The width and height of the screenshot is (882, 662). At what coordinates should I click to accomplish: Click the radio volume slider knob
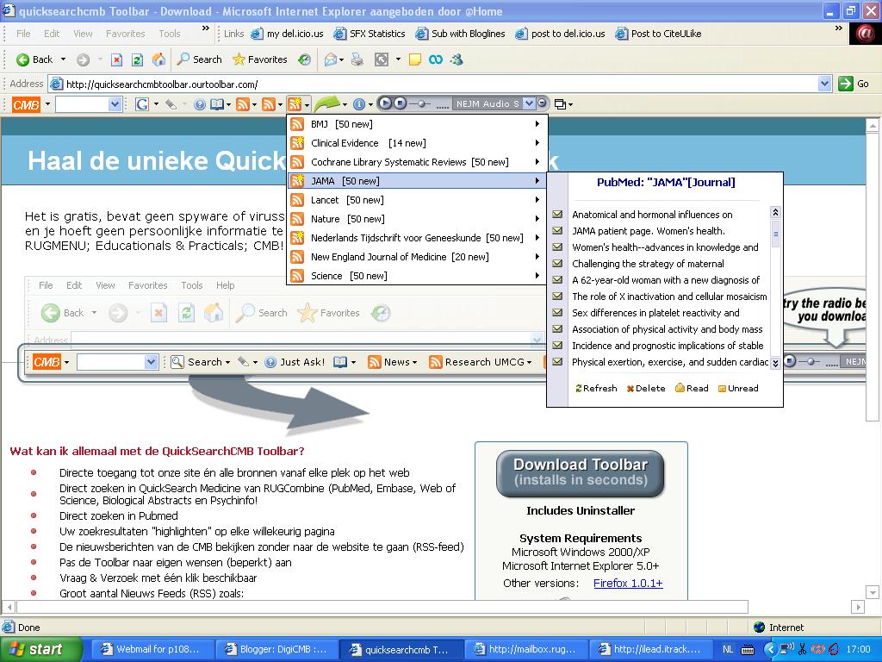click(421, 103)
